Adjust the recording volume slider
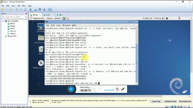Screen dimensions: 193x108 pyautogui.click(x=109, y=90)
